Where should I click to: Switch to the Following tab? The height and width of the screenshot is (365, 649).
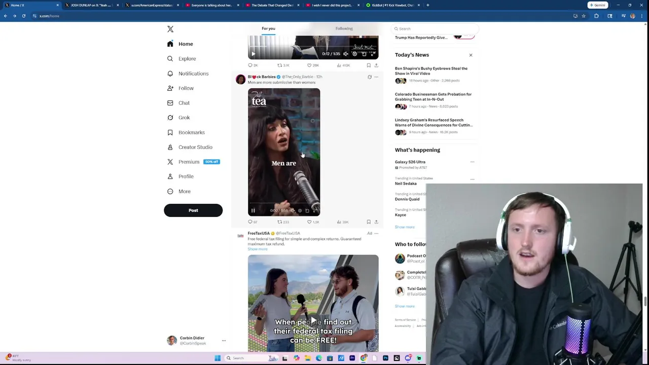click(x=344, y=28)
